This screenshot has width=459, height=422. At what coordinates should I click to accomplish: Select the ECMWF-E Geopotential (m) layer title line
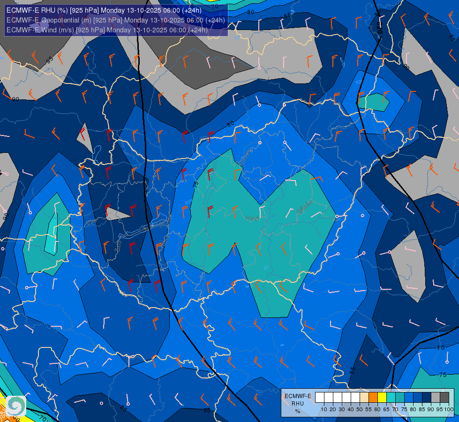pos(116,20)
